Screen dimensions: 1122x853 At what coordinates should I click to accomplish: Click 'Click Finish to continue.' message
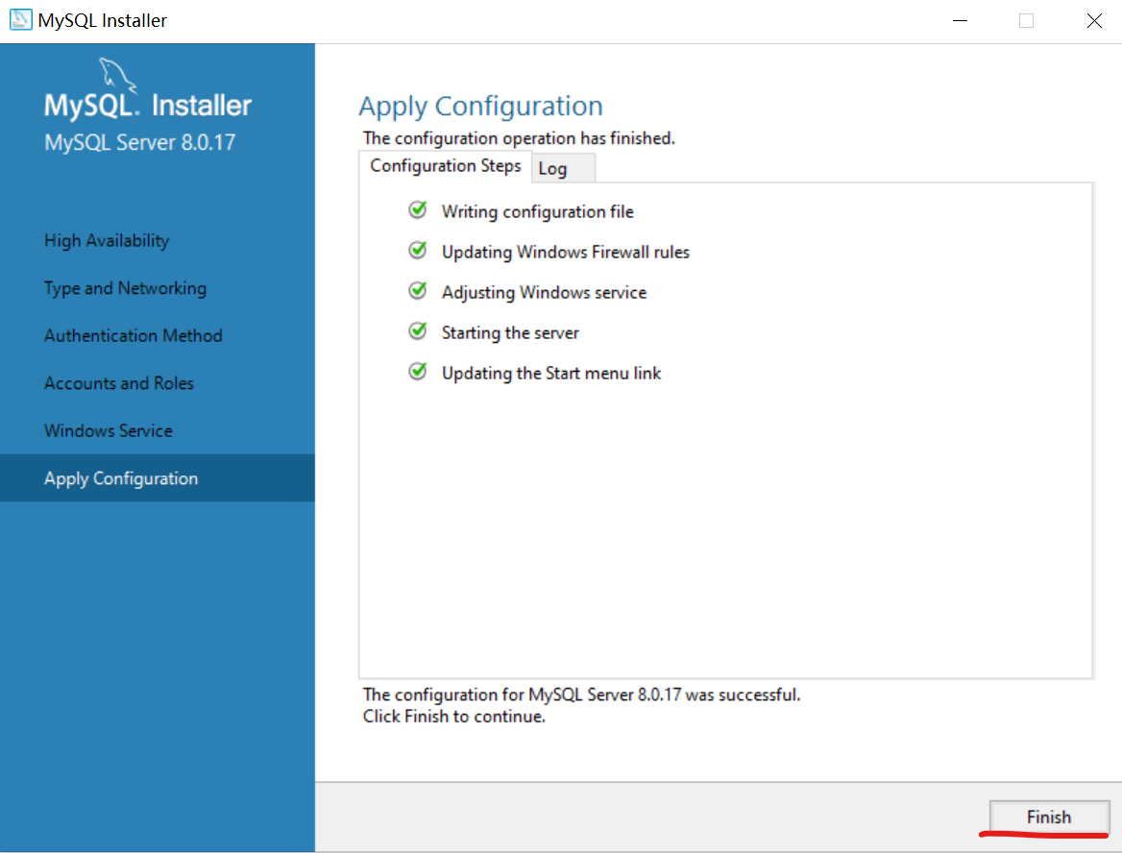(453, 717)
